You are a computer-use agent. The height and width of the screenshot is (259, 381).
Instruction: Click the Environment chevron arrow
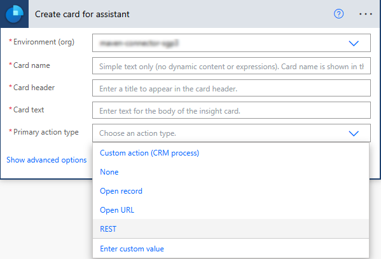pos(354,43)
